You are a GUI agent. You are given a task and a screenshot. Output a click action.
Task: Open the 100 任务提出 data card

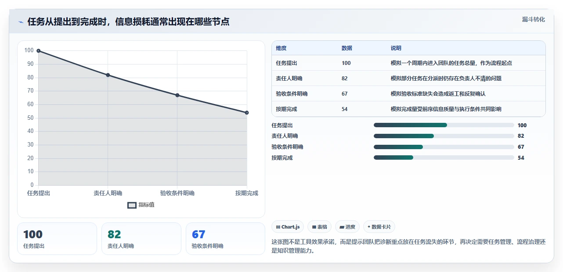click(x=57, y=239)
